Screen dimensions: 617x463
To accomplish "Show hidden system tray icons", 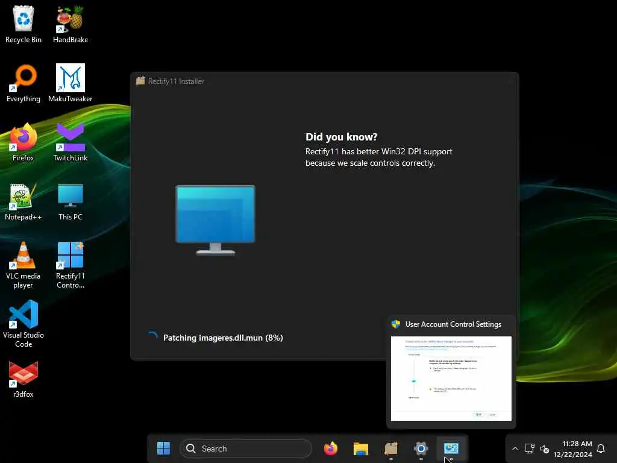I will click(x=515, y=449).
